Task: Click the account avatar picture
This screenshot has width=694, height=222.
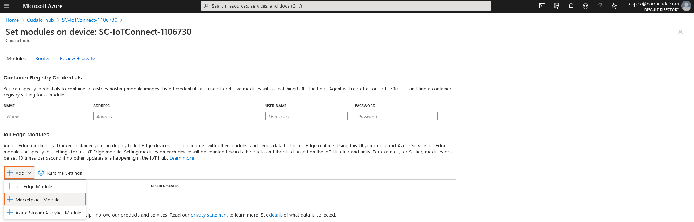Action: tap(686, 6)
